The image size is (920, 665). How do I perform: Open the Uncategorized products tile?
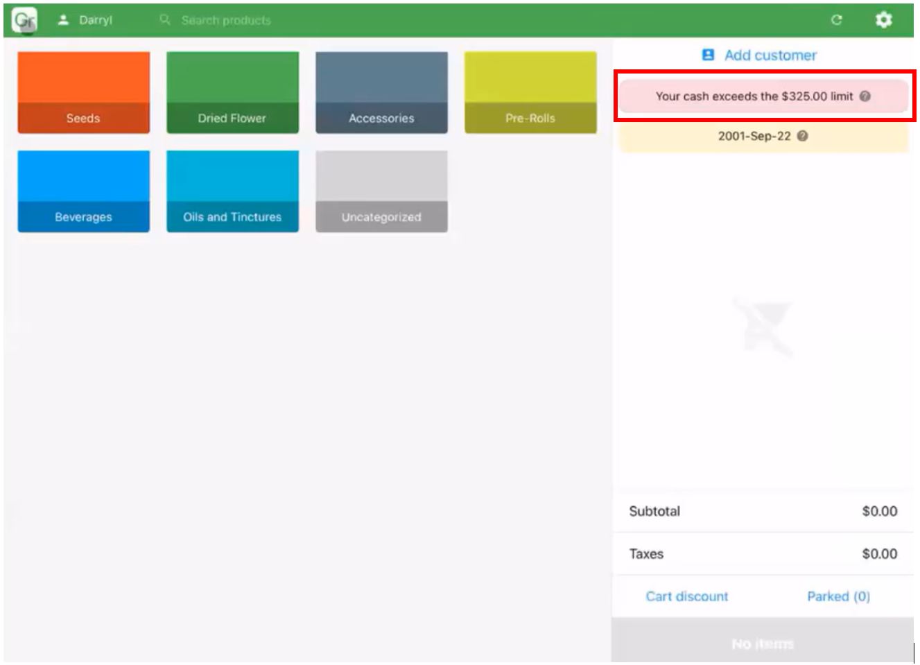tap(381, 191)
